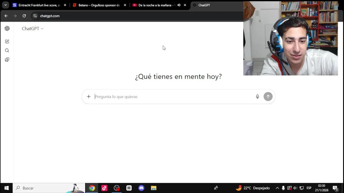Start a new chat with the pencil icon

pyautogui.click(x=7, y=41)
